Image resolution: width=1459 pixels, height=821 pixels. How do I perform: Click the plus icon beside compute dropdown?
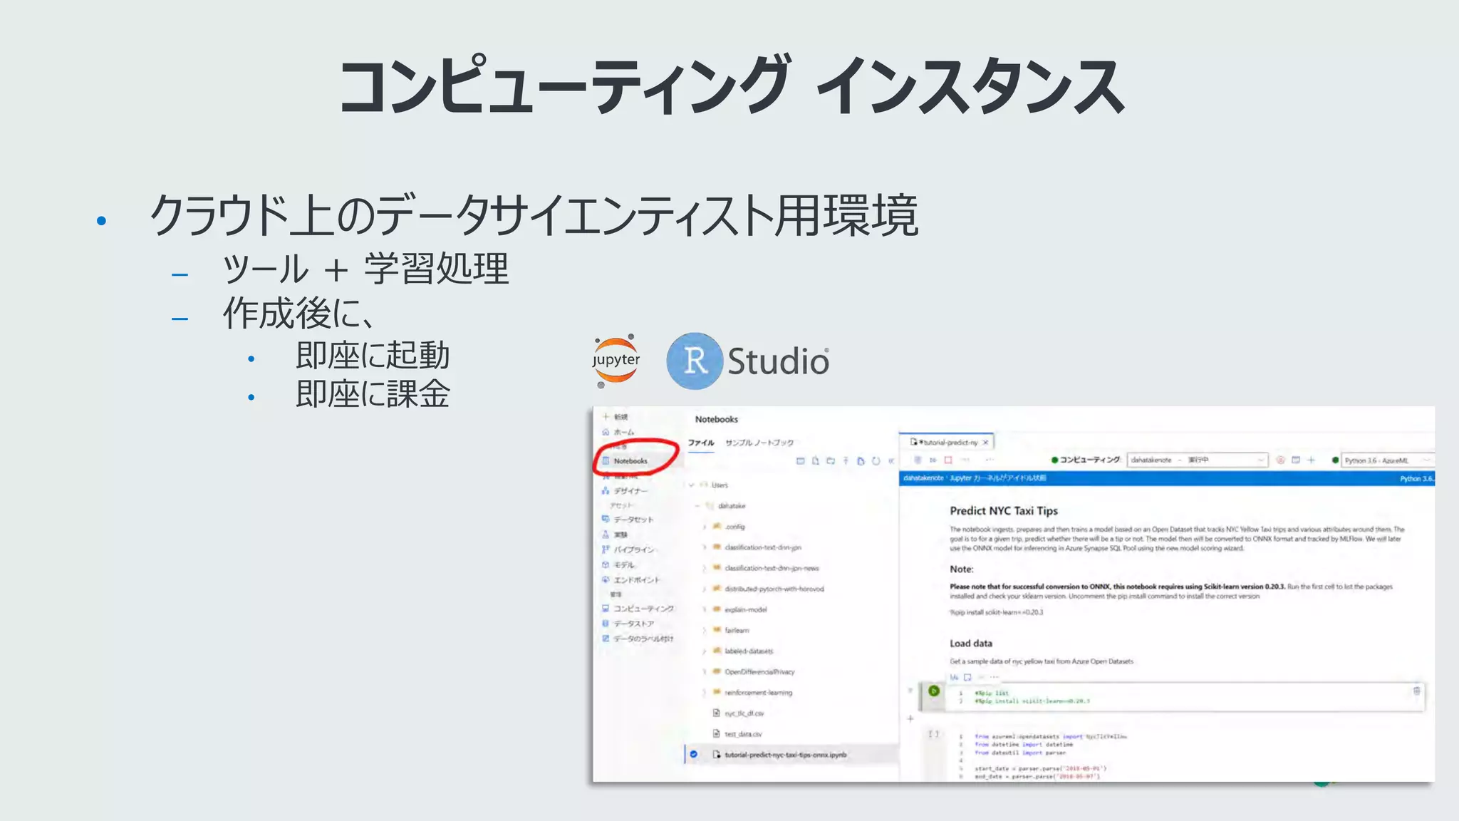pyautogui.click(x=1311, y=460)
